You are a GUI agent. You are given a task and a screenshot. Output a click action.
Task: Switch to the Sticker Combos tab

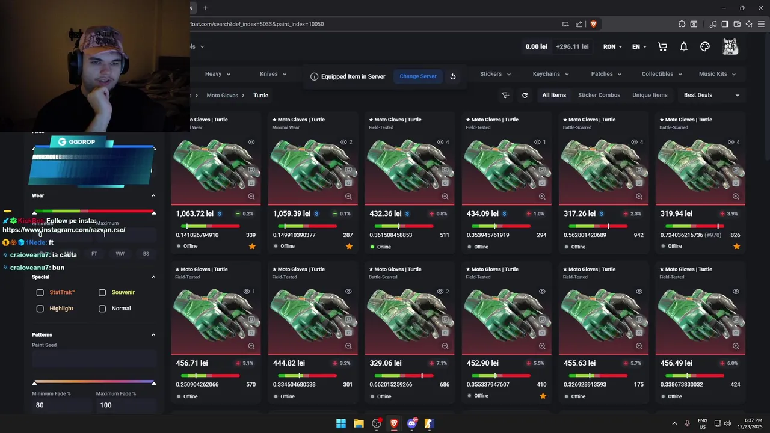(599, 95)
